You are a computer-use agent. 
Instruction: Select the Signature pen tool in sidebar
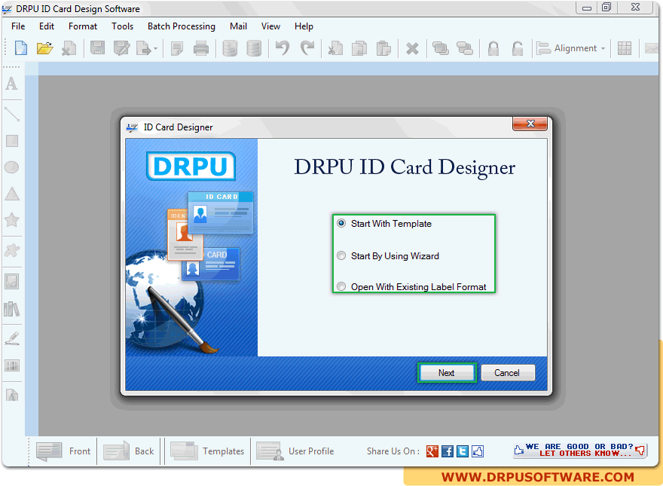point(12,338)
